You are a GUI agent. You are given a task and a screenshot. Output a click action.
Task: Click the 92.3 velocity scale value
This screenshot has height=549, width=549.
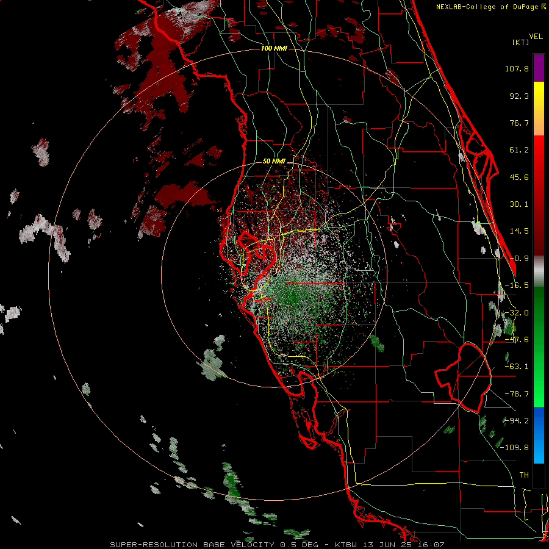coord(519,96)
